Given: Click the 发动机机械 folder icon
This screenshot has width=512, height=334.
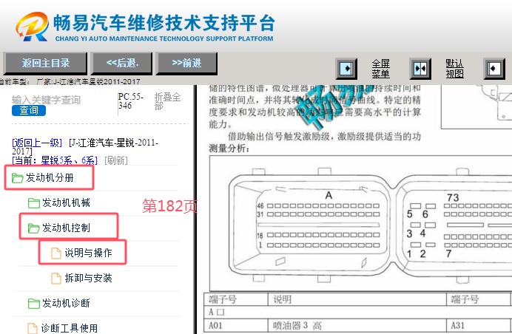Looking at the screenshot, I should [33, 203].
